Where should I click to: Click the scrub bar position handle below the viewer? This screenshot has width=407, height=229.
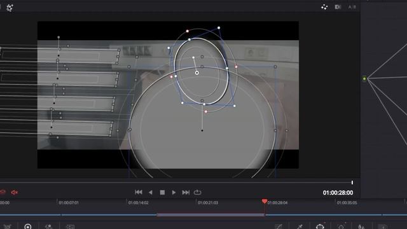pos(352,183)
